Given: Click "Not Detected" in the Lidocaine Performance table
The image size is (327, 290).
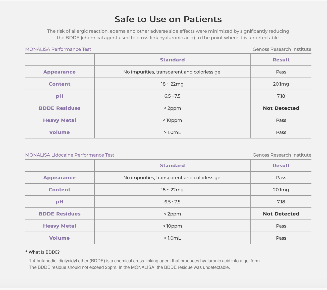Looking at the screenshot, I should tap(281, 214).
